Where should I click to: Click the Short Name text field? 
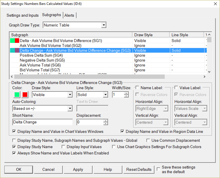point(43,122)
